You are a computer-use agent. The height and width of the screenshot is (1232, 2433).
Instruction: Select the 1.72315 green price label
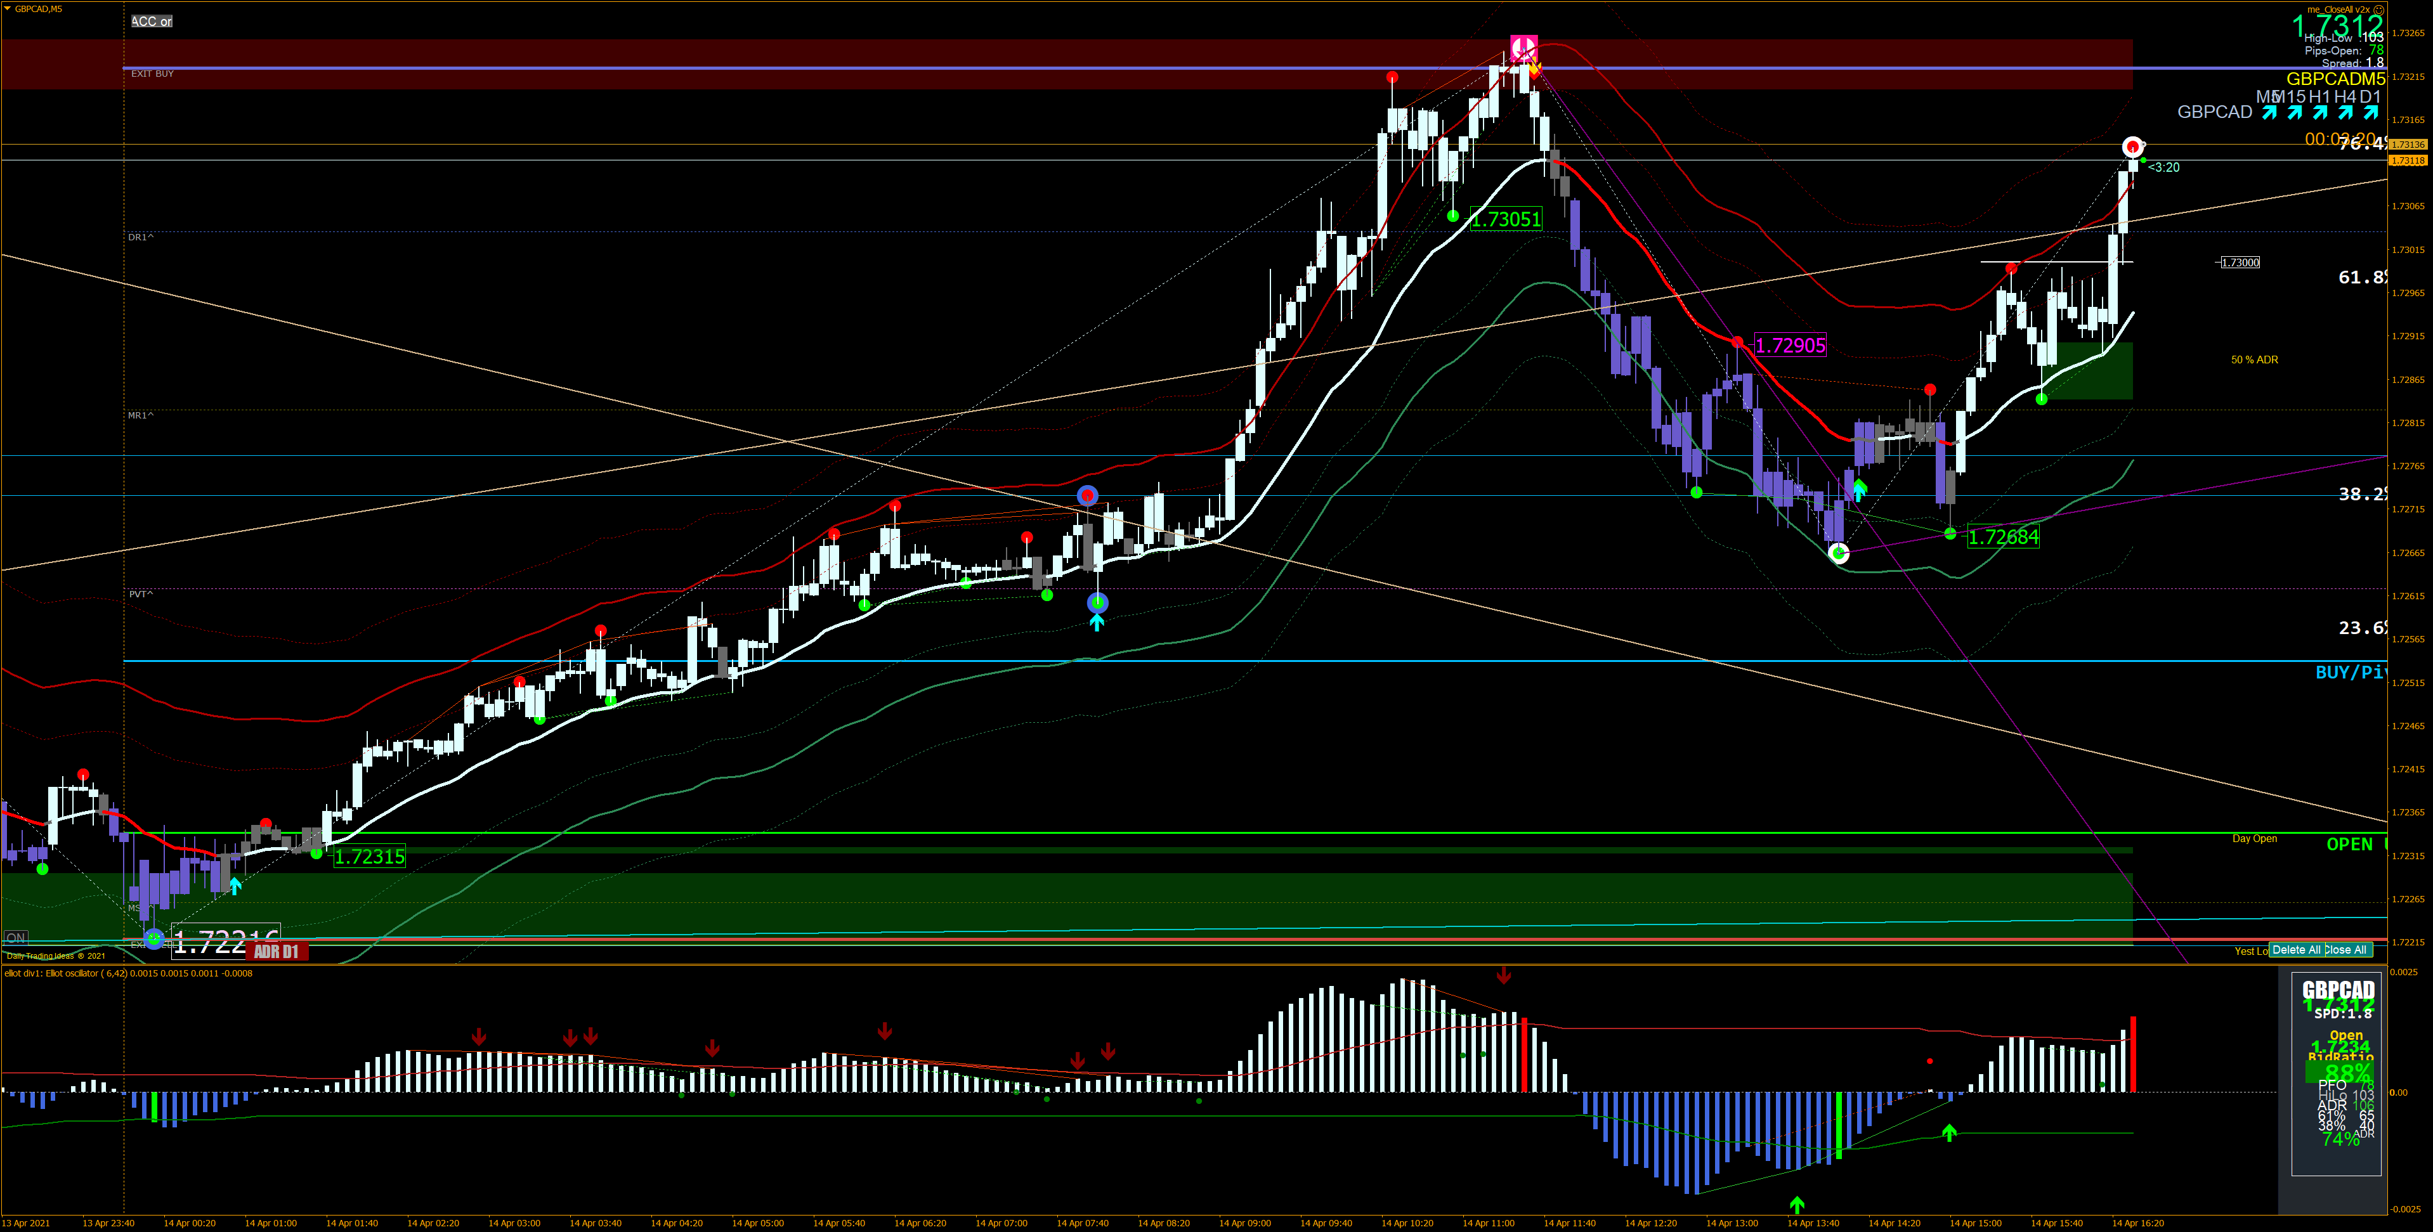[369, 856]
